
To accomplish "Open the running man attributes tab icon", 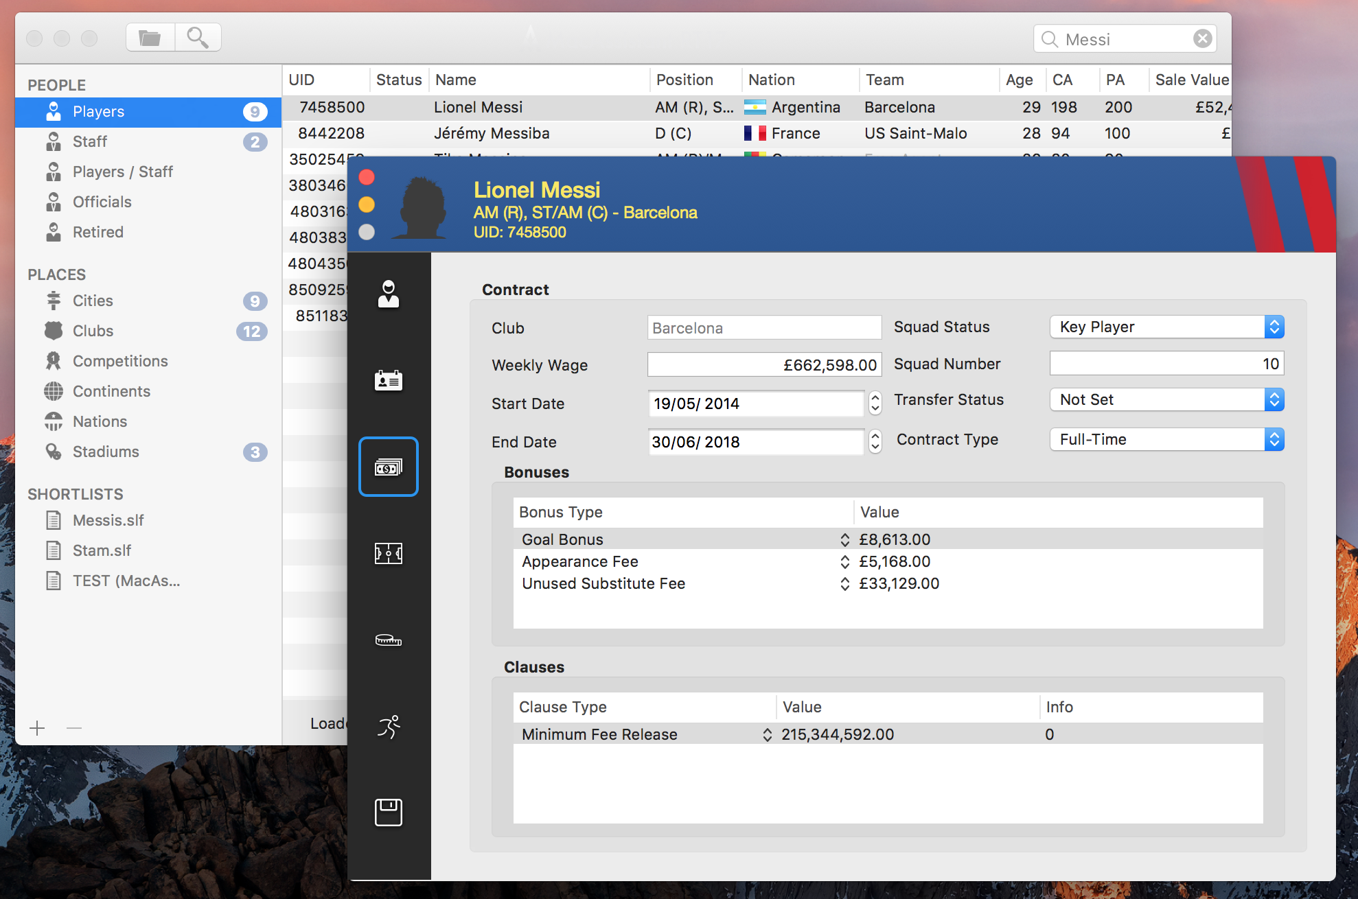I will coord(389,727).
